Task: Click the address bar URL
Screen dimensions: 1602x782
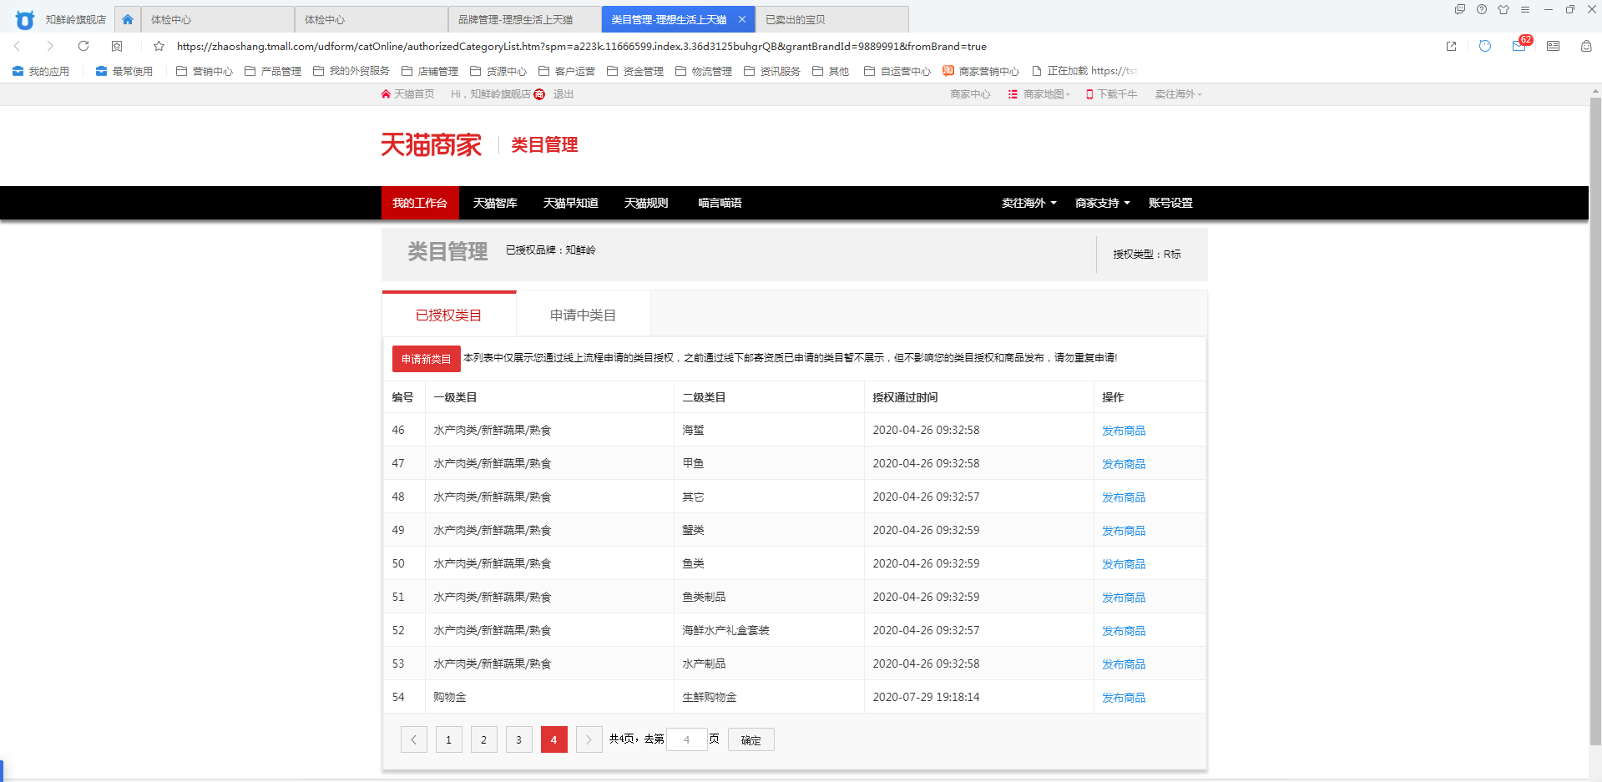Action: click(582, 46)
